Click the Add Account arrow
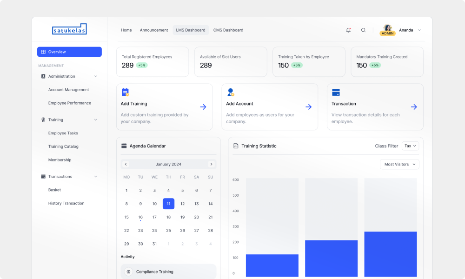Viewport: 465px width, 279px height. coord(308,107)
